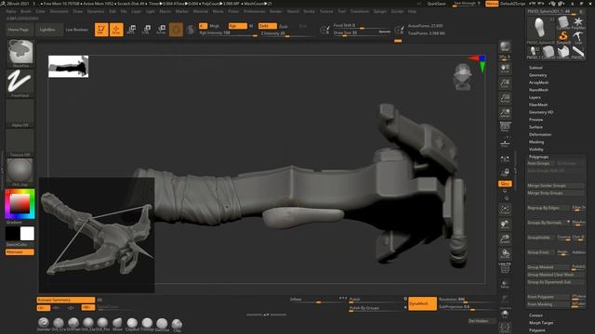Click the Group Masked Clear Mask button

pyautogui.click(x=556, y=275)
